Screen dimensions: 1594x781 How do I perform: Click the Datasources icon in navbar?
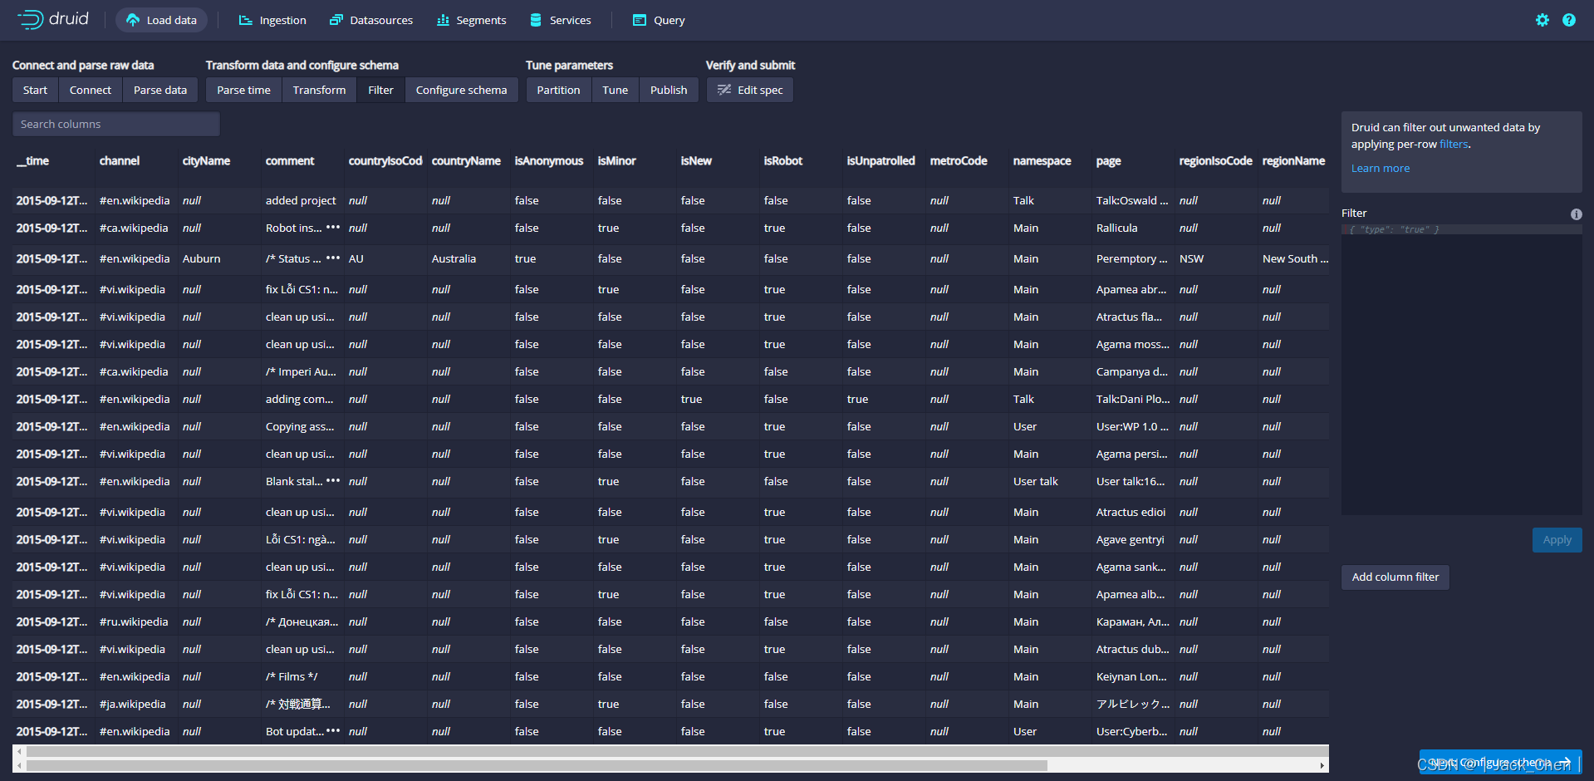pyautogui.click(x=336, y=20)
